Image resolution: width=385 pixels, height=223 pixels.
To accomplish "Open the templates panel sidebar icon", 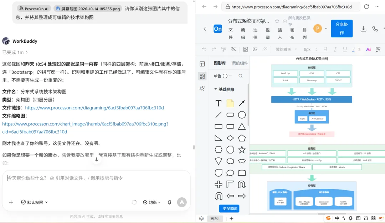I will (x=202, y=64).
